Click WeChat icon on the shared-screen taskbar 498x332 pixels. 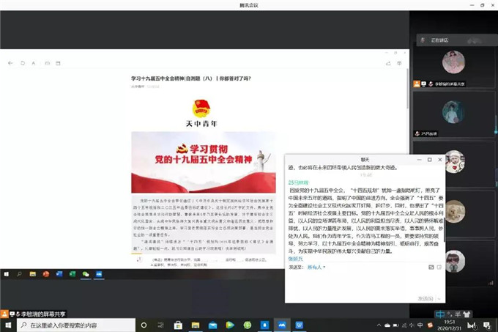[86, 274]
